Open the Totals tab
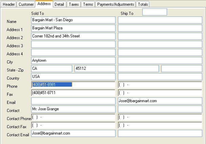The image size is (206, 144). point(143,4)
